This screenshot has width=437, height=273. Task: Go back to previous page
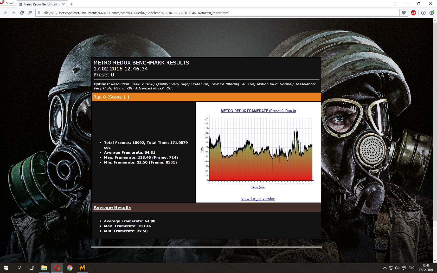[x=5, y=13]
